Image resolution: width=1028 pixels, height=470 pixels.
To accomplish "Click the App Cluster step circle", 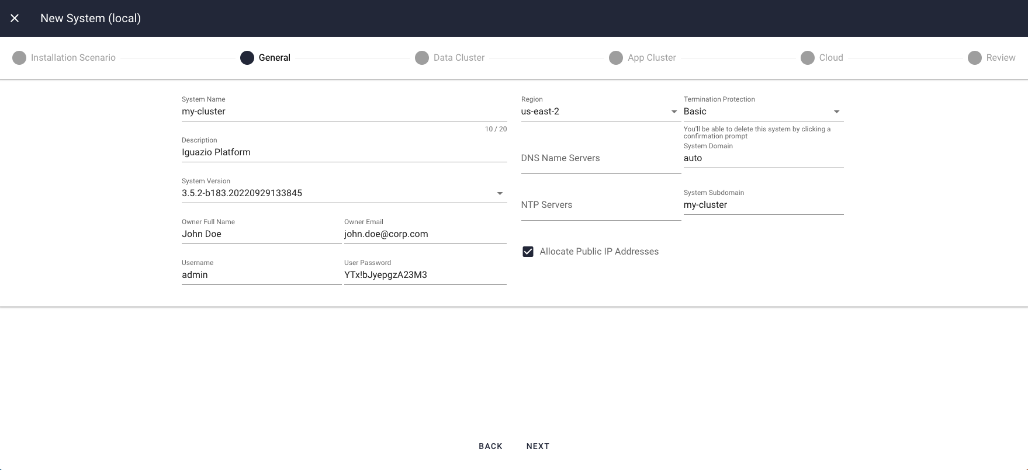I will pos(616,58).
